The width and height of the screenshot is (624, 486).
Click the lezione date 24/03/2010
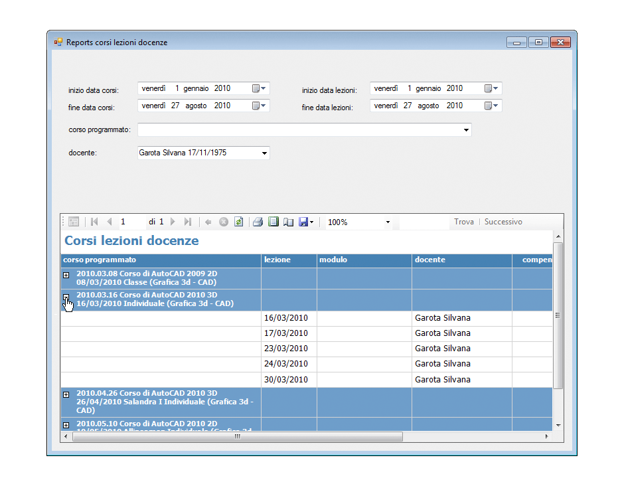(x=286, y=363)
